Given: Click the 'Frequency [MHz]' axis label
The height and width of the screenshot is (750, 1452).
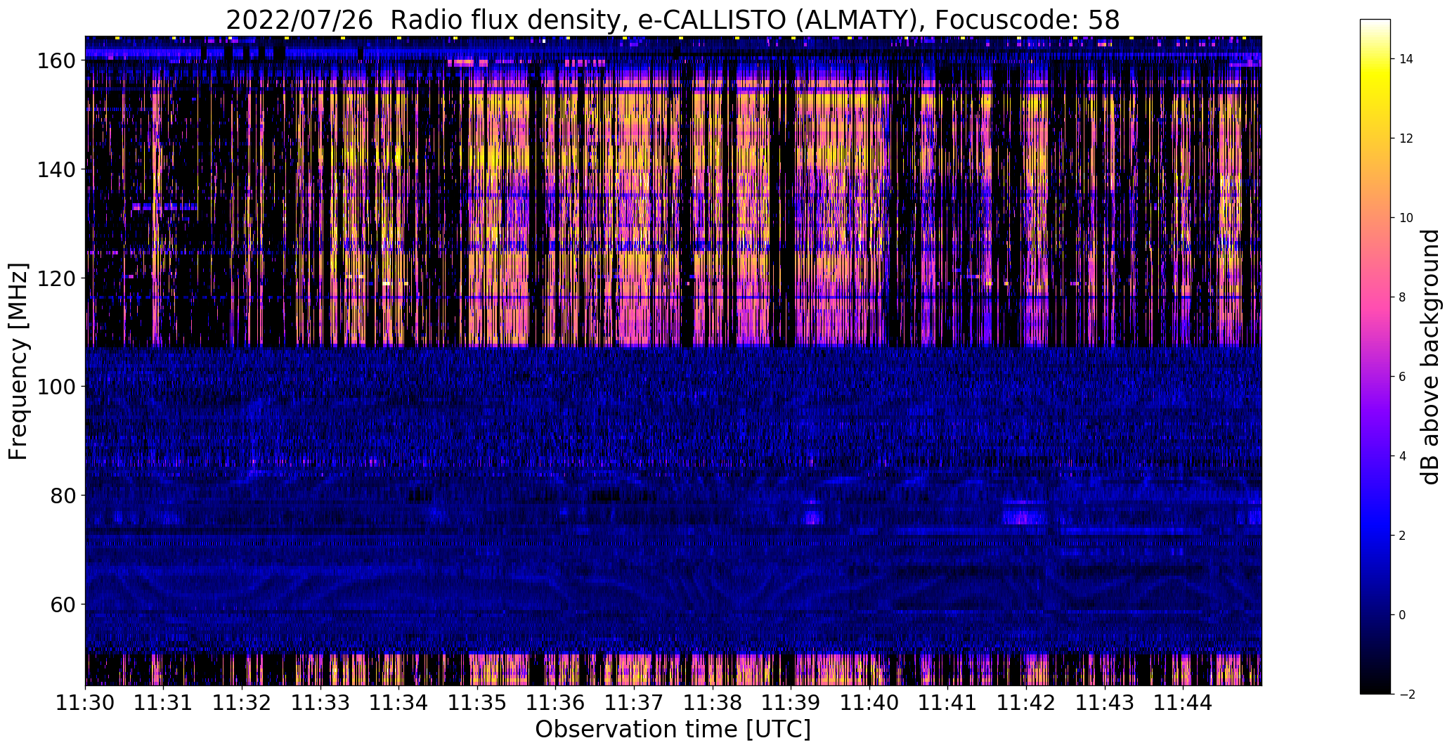Looking at the screenshot, I should pyautogui.click(x=18, y=361).
